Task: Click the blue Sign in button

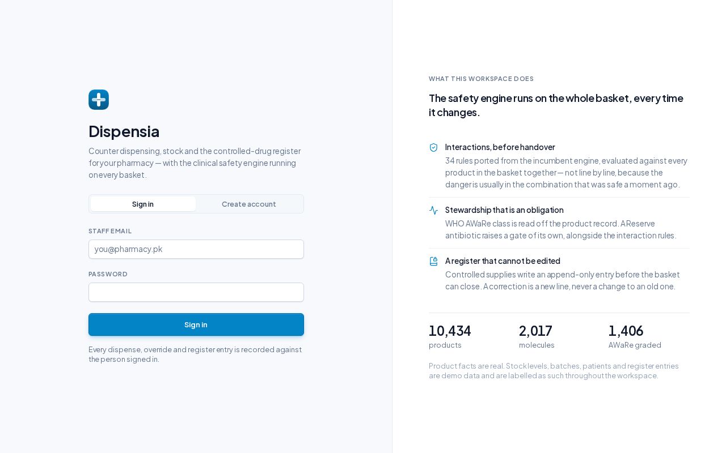Action: 196,324
